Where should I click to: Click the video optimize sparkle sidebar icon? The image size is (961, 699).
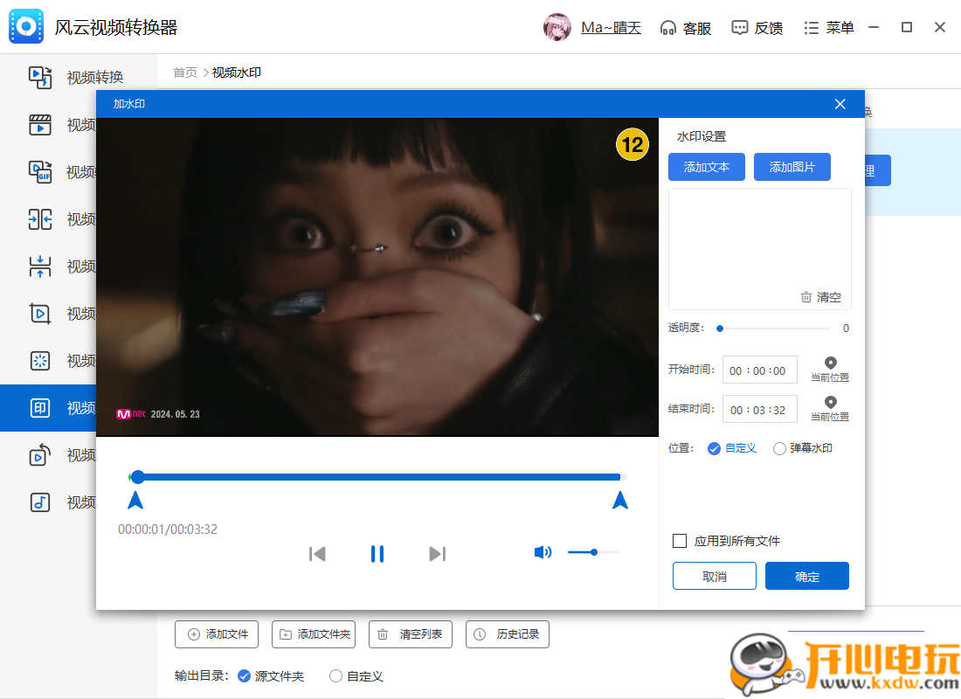pos(40,361)
